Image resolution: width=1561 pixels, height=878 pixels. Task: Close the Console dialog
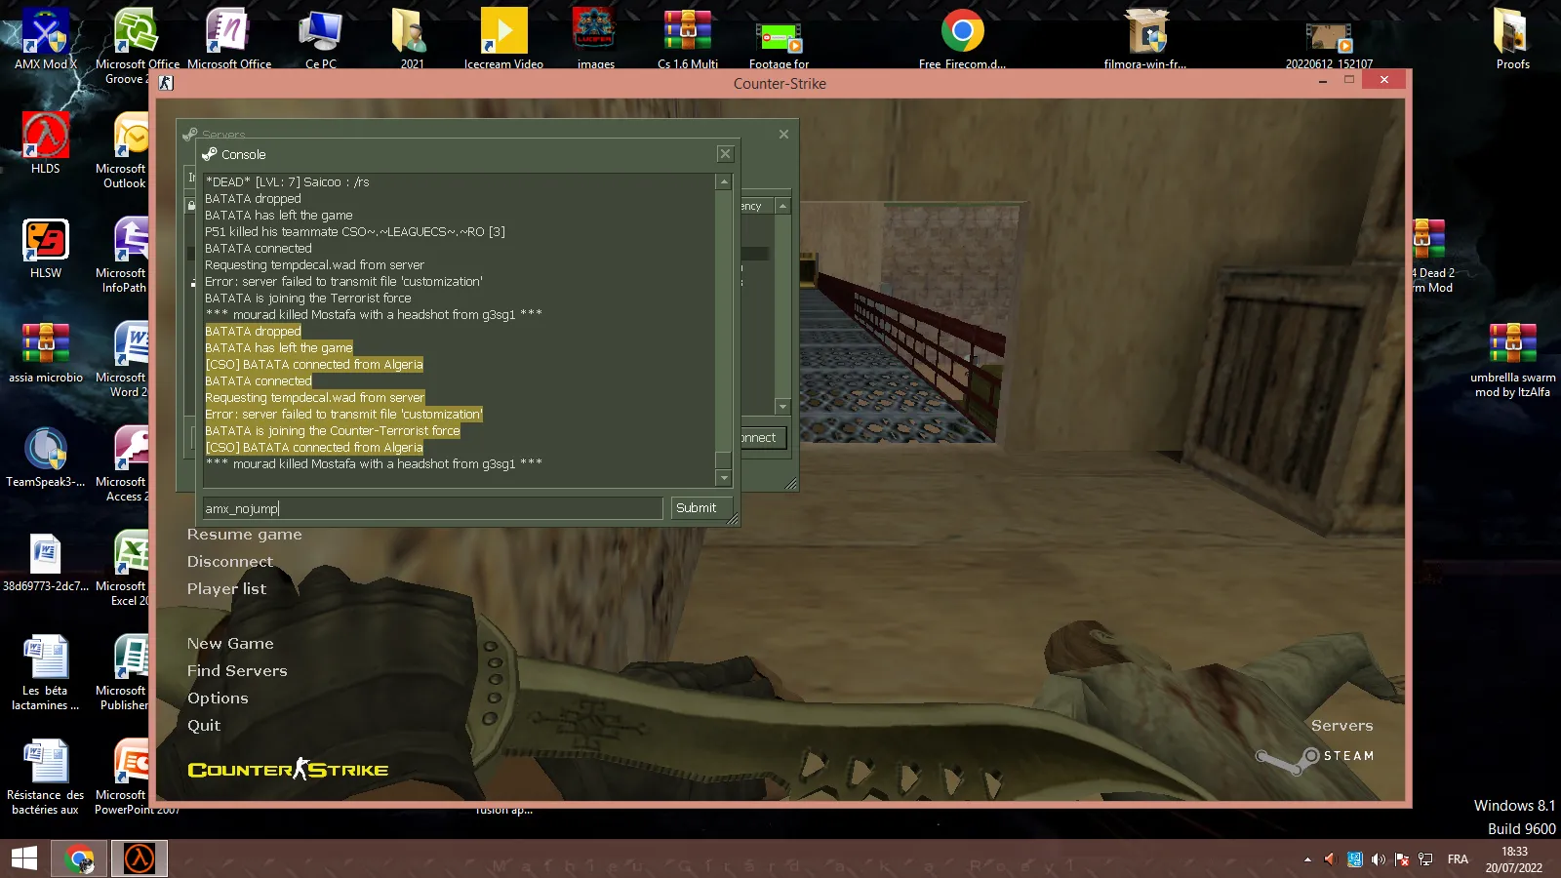click(725, 154)
